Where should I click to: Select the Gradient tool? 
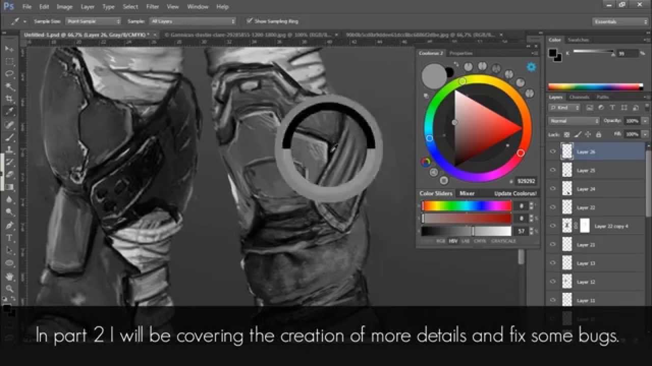(9, 188)
